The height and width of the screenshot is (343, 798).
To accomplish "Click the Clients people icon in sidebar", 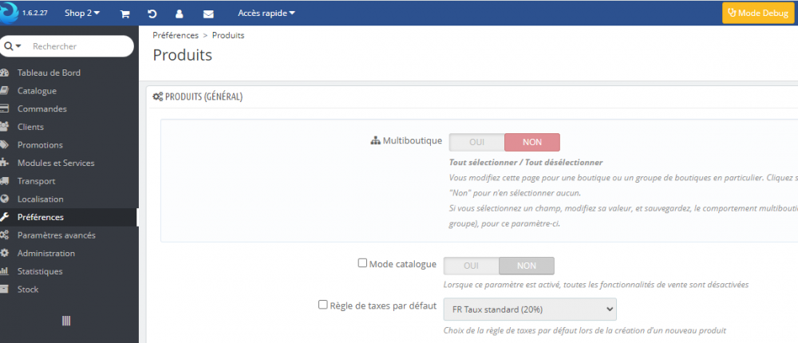I will (x=5, y=127).
